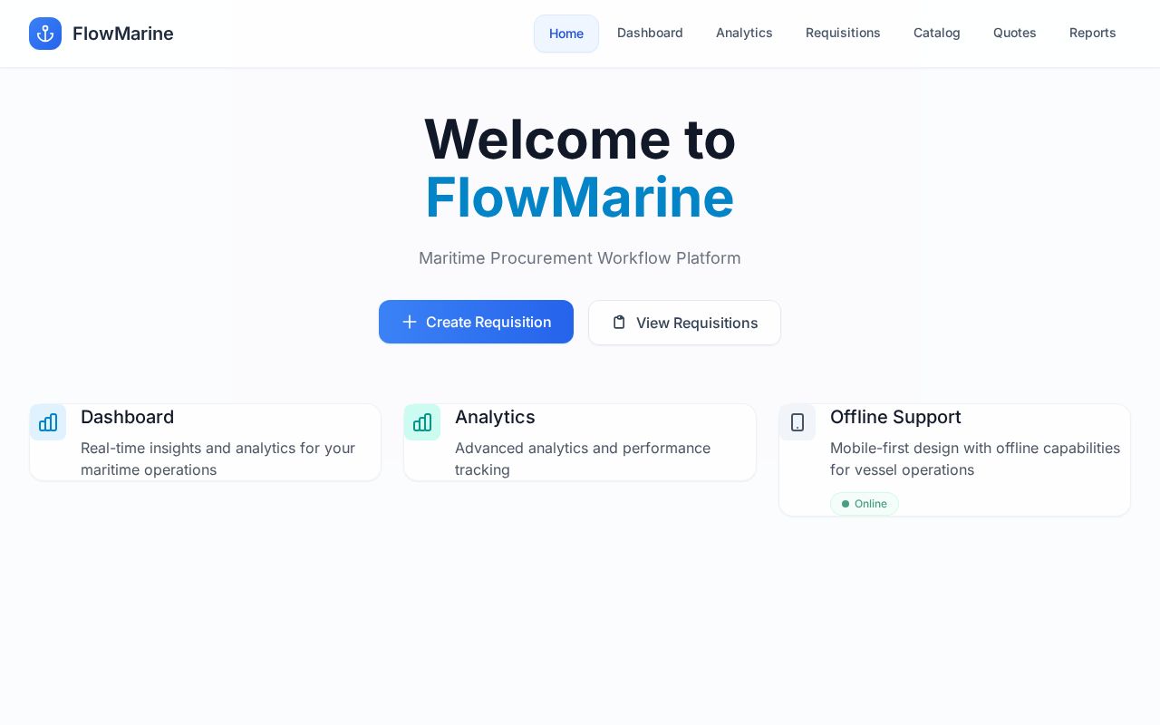Screen dimensions: 1160x725
Task: Open Dashboard from the top navigation
Action: [x=650, y=33]
